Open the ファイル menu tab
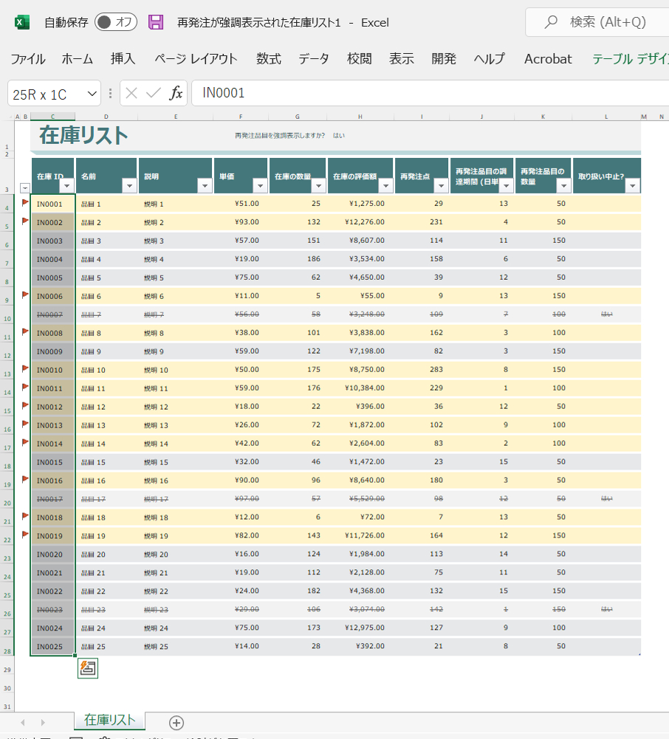Viewport: 669px width, 739px height. click(28, 59)
